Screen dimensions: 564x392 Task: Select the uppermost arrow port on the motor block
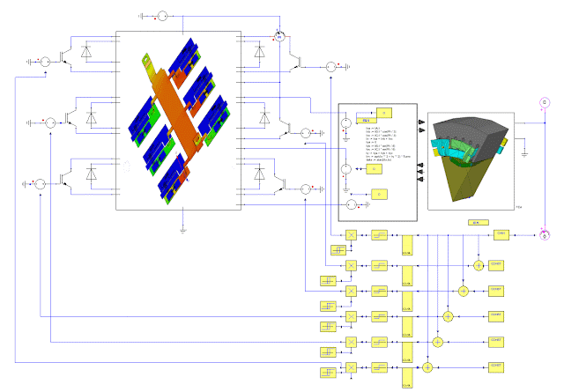421,122
